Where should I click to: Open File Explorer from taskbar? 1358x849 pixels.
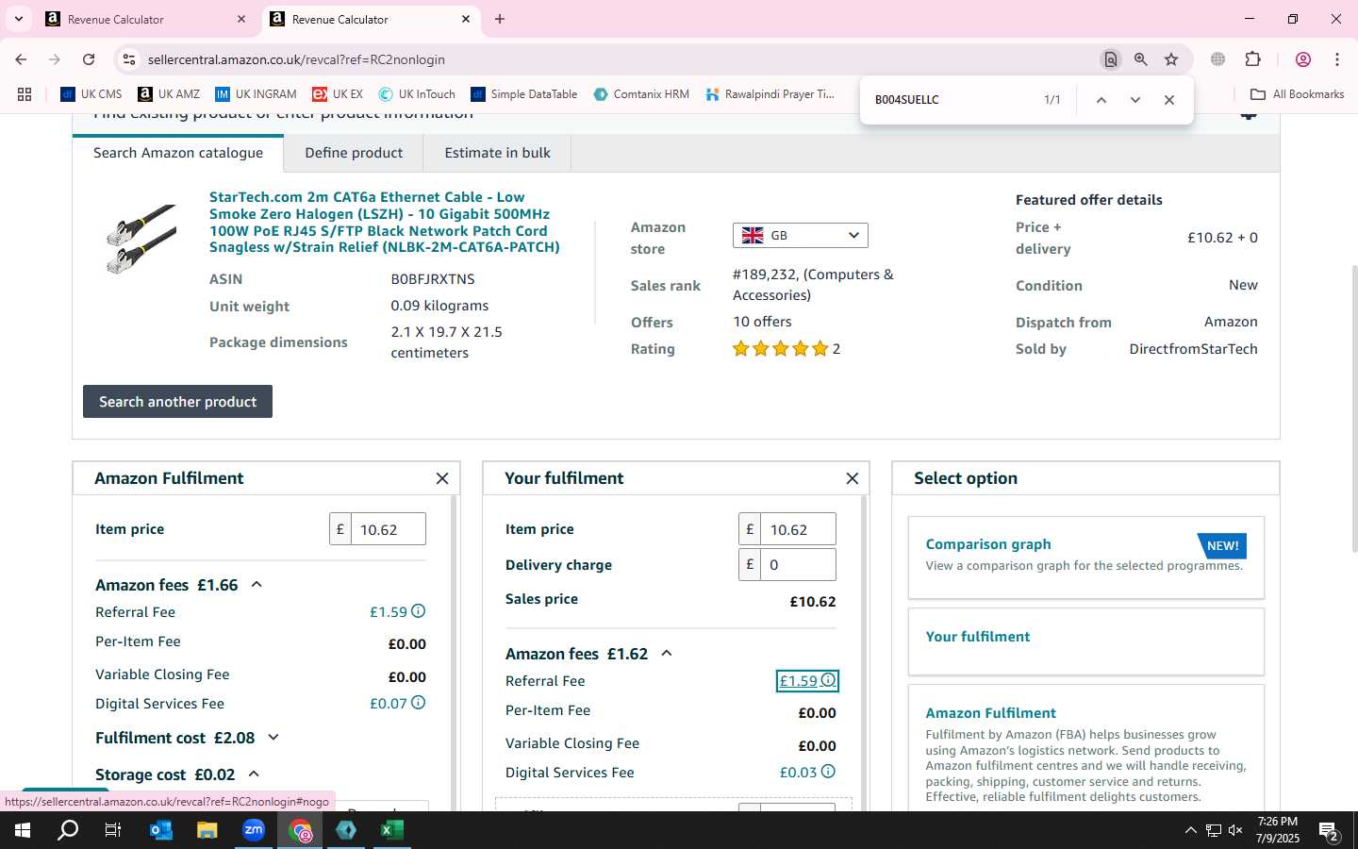click(x=207, y=831)
